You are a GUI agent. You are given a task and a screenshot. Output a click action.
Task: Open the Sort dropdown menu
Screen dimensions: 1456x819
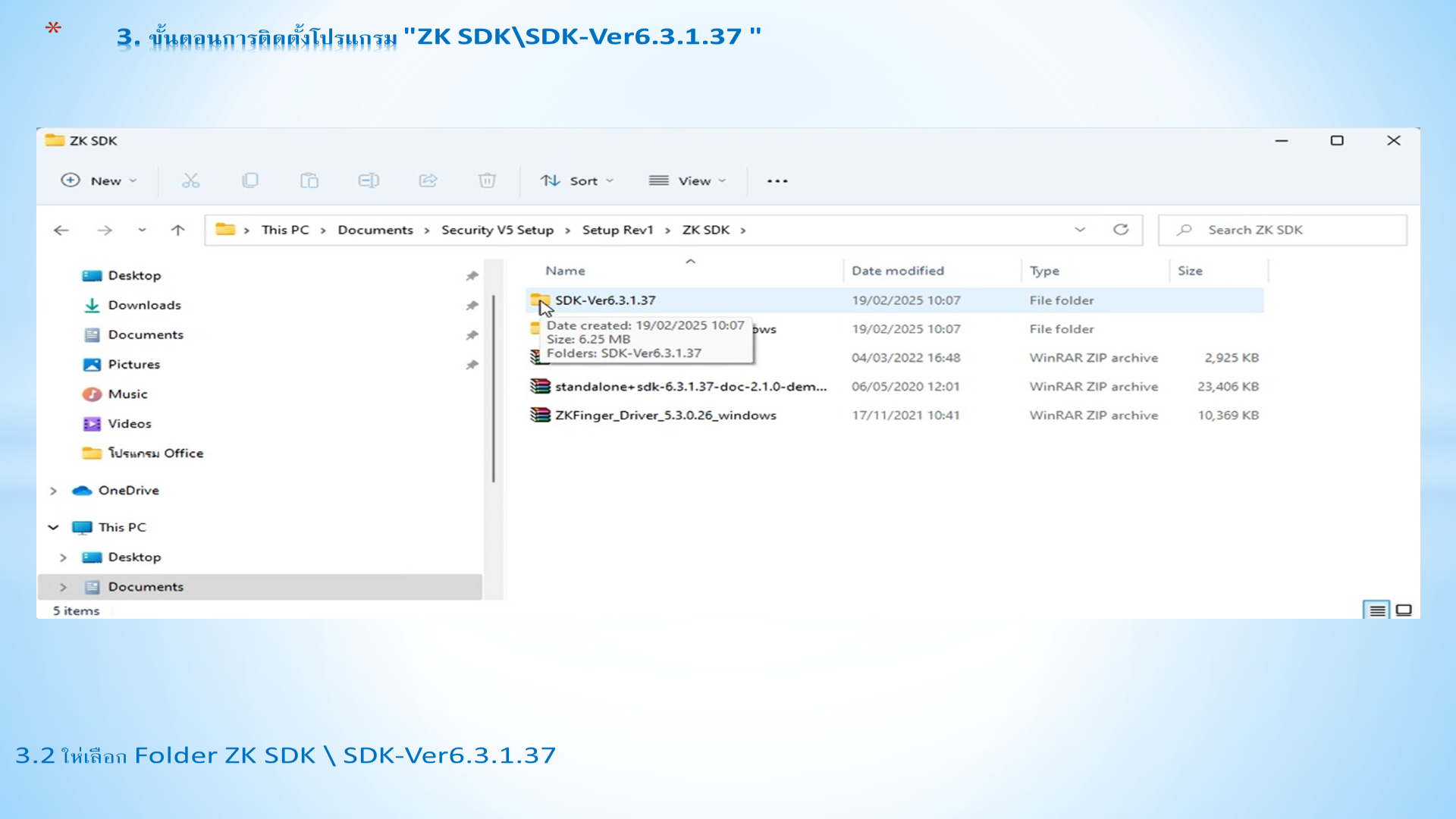[x=577, y=180]
